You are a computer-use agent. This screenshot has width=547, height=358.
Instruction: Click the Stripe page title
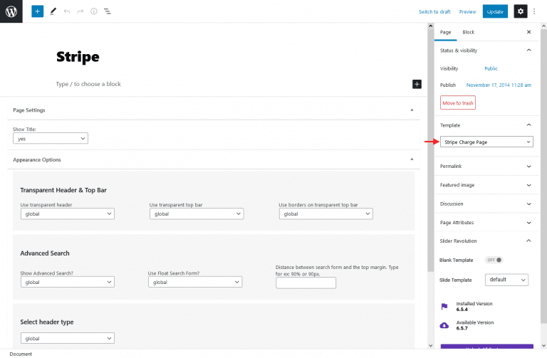tap(78, 57)
